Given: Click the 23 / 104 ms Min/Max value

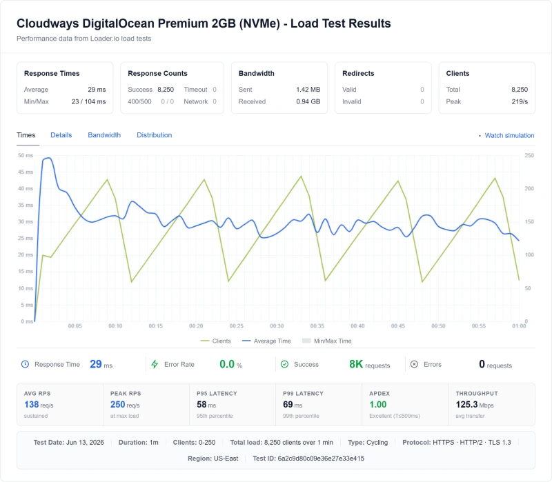Looking at the screenshot, I should coord(89,101).
